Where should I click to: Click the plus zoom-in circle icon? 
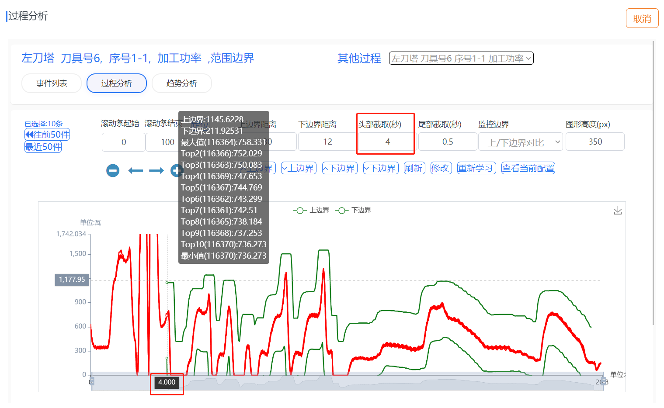click(x=176, y=170)
